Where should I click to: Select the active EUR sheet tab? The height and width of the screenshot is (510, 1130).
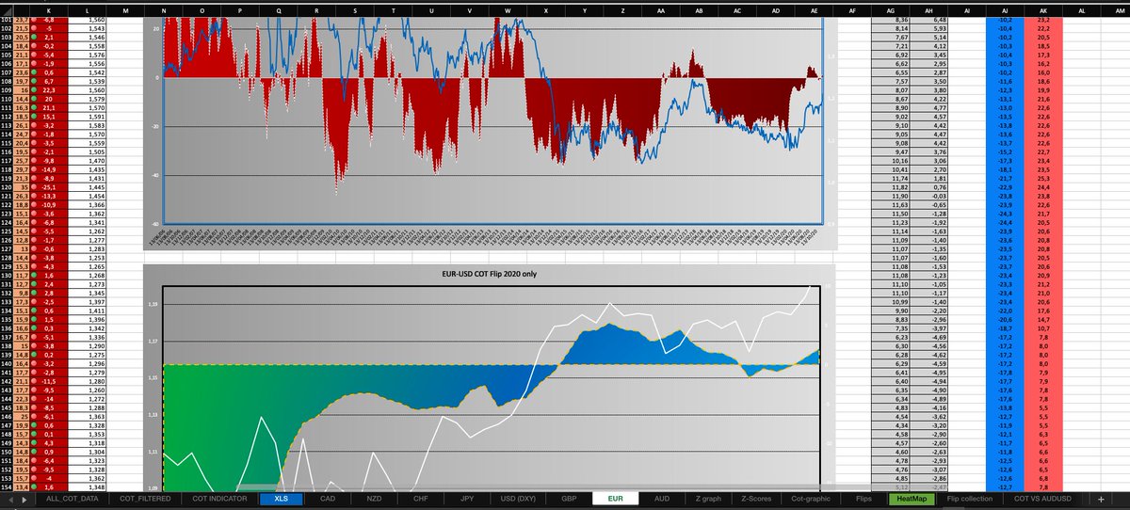(x=616, y=500)
